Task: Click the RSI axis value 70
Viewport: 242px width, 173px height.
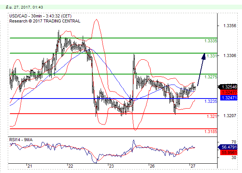Action: click(x=234, y=142)
